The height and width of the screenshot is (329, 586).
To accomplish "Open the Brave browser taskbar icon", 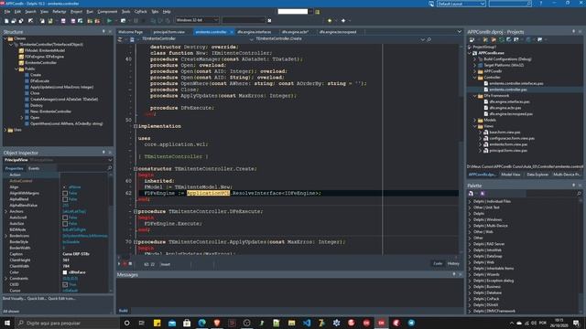I will [x=217, y=323].
